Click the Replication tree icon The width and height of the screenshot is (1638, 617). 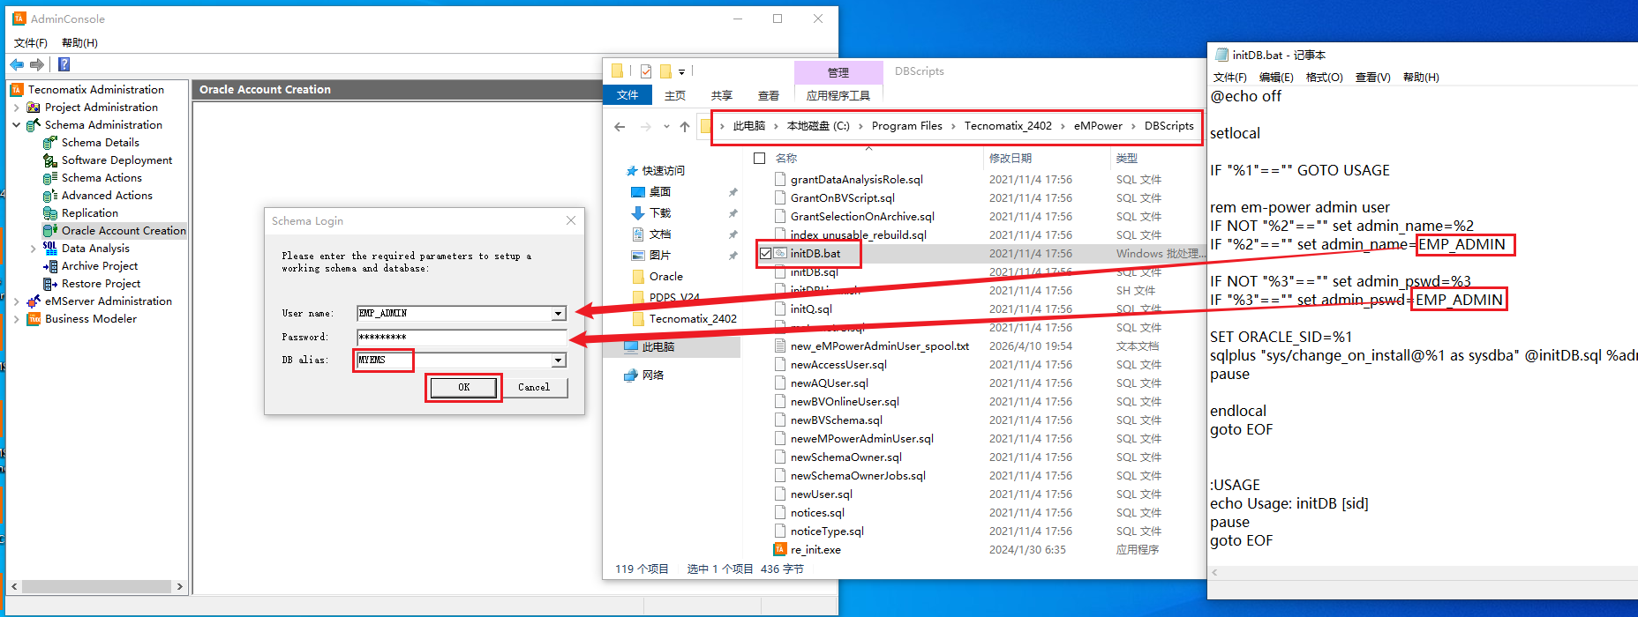point(50,213)
